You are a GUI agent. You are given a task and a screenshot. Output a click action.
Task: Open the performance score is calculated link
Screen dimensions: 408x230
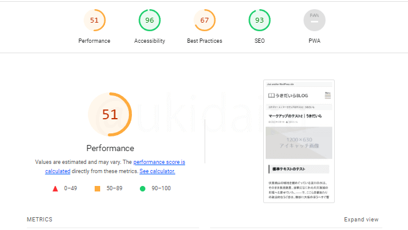(115, 167)
